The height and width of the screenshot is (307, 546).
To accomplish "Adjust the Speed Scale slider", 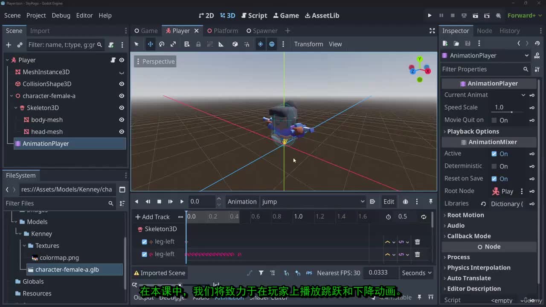I will (x=511, y=112).
